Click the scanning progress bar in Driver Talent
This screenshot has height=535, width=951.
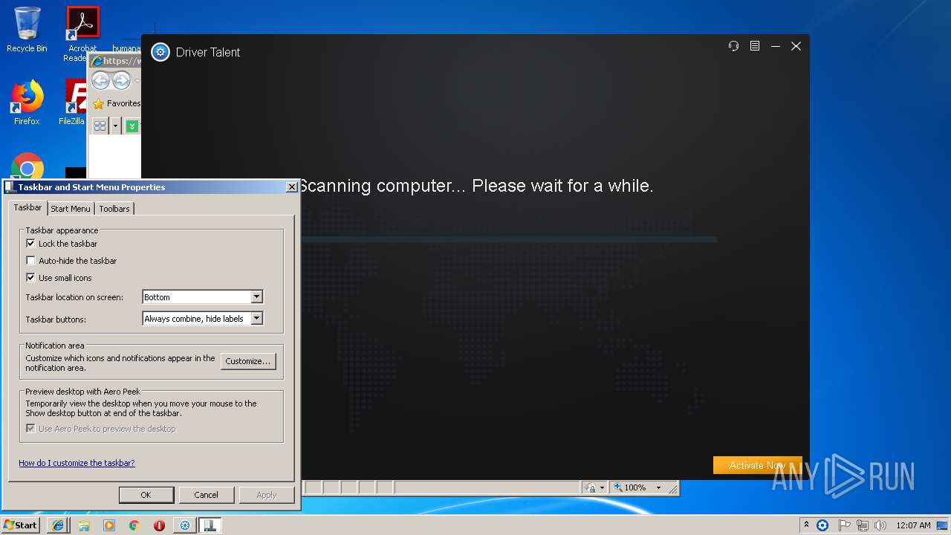[x=509, y=239]
